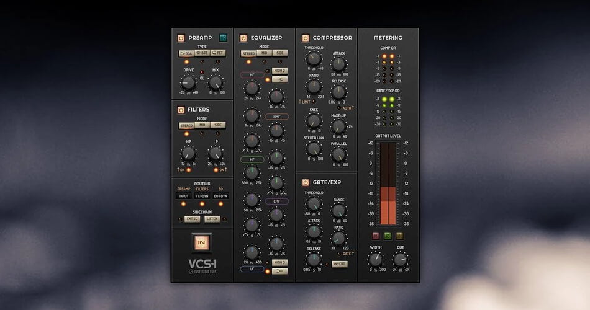This screenshot has height=310, width=590.
Task: Click the green phase button below the output meter
Action: (x=388, y=236)
